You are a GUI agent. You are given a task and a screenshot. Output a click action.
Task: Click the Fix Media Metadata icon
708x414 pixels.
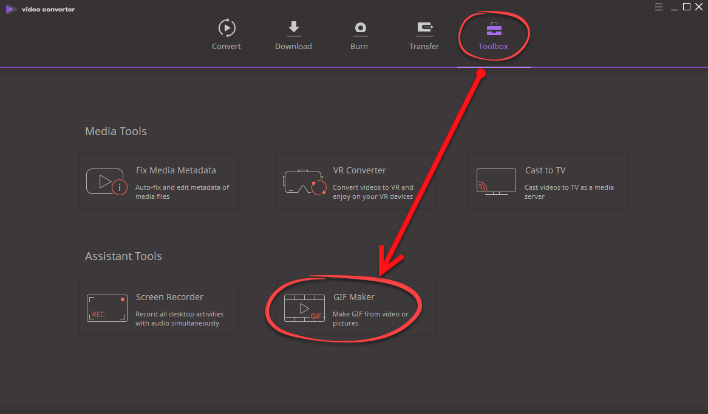tap(107, 181)
